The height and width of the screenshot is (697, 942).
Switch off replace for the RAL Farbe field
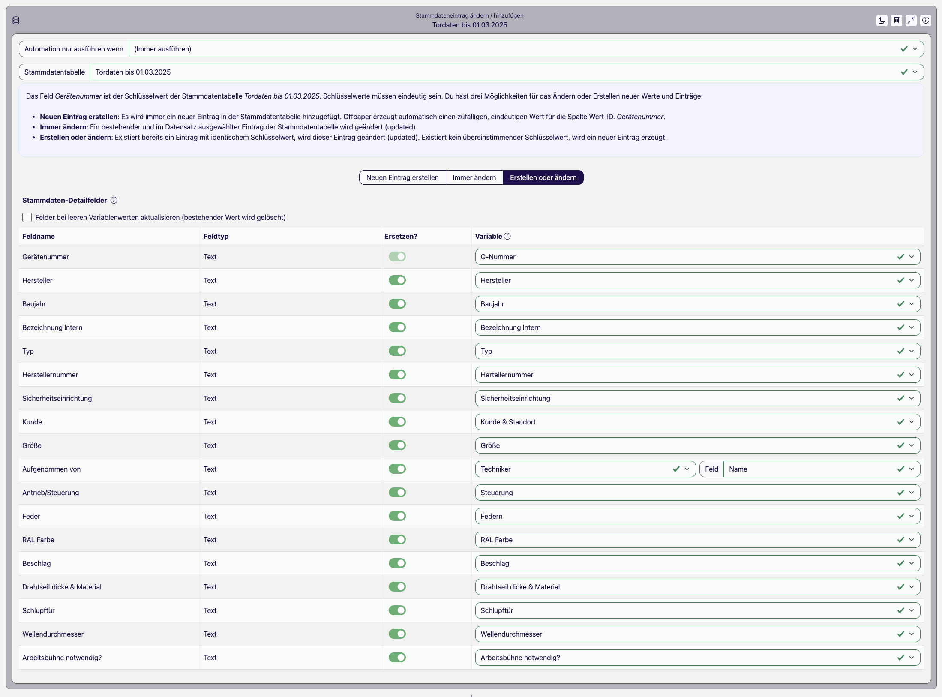397,539
